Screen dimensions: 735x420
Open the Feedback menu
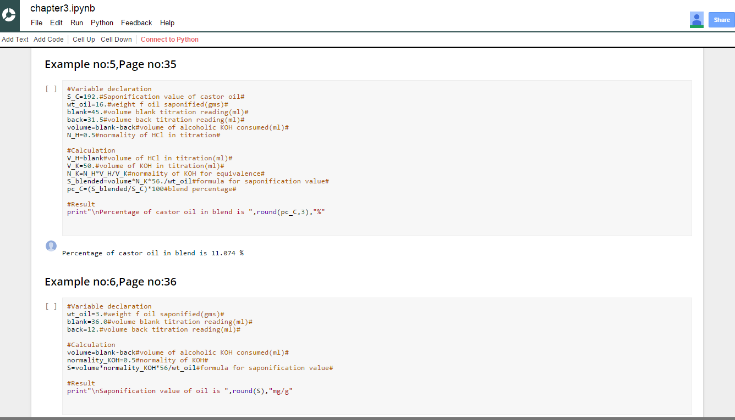(x=136, y=23)
